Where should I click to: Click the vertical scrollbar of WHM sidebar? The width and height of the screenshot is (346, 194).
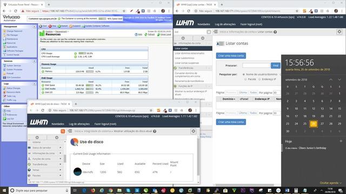65,158
